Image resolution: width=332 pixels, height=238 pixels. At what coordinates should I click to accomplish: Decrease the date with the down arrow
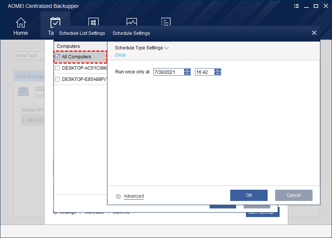point(187,73)
